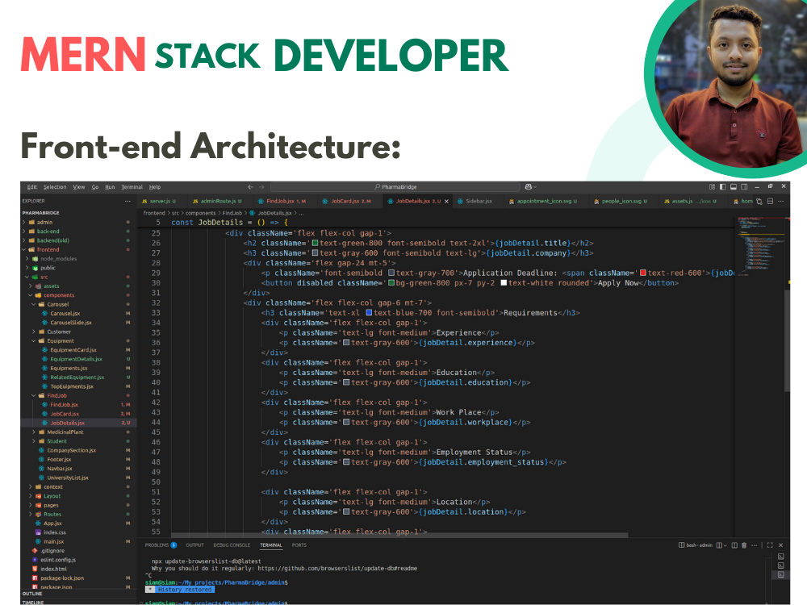Click the split editor icon
807x605 pixels.
pos(770,201)
